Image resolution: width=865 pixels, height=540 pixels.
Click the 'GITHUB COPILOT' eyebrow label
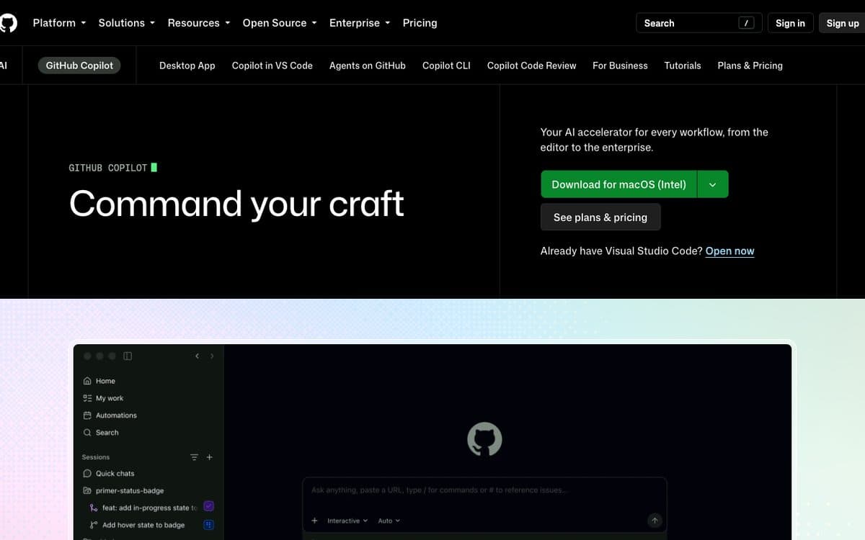coord(108,168)
